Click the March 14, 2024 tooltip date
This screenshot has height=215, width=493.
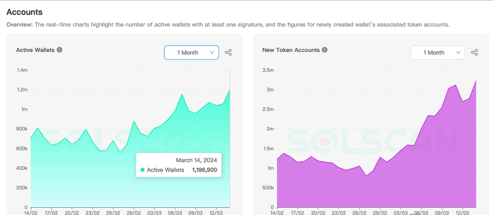[196, 160]
